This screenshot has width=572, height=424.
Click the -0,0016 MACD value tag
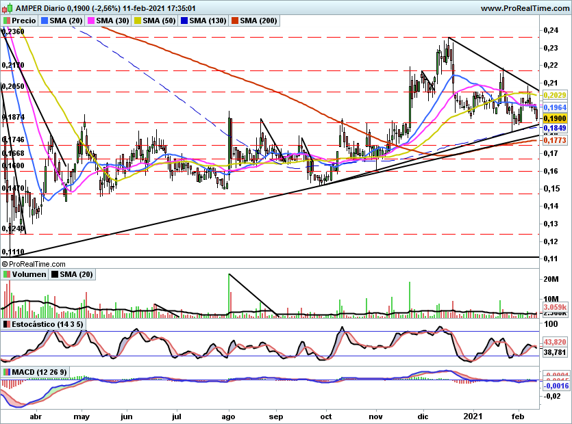click(556, 386)
